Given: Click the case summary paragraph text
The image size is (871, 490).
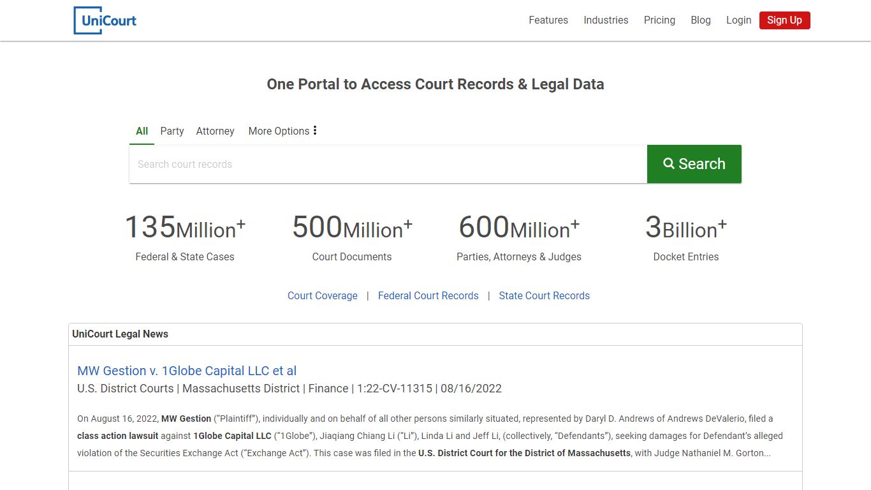Looking at the screenshot, I should point(430,436).
